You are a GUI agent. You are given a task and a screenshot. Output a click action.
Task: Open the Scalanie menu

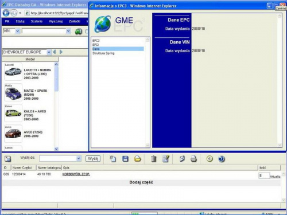point(37,21)
